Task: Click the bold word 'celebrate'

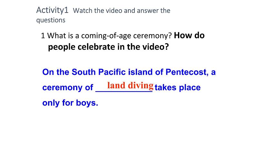Action: point(94,47)
